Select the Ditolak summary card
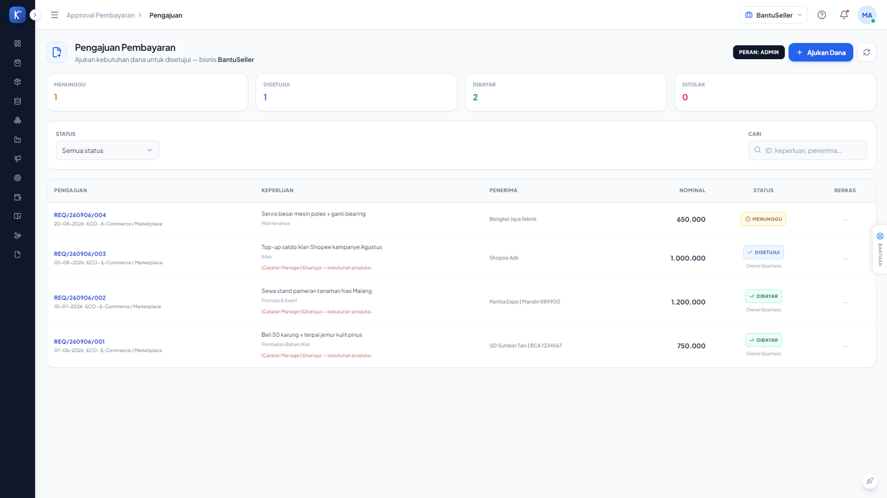 point(775,92)
